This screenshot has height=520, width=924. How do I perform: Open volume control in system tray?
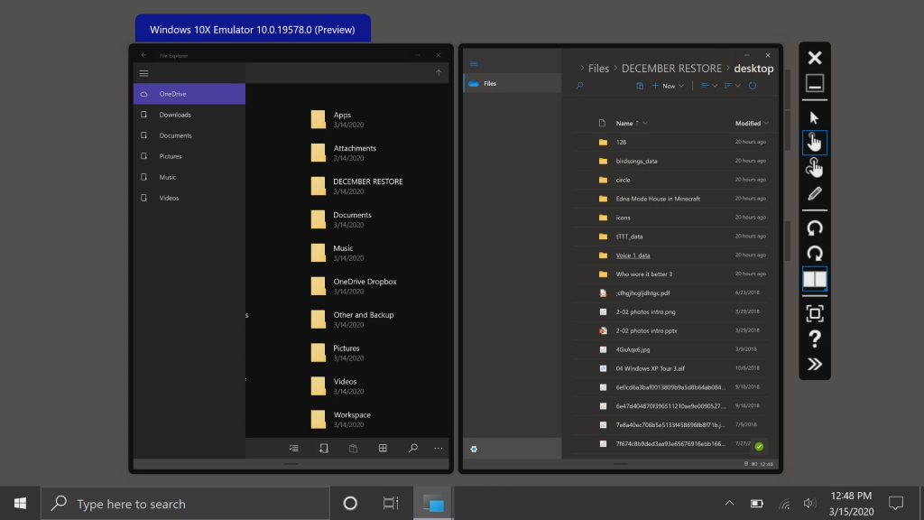[x=809, y=504]
